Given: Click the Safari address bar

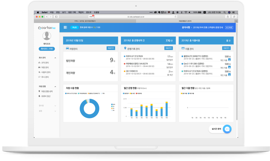Looking at the screenshot, I should 136,17.
